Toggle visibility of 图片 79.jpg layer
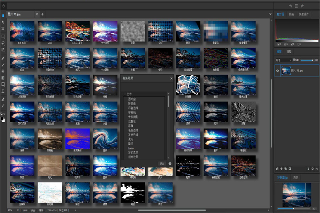Image resolution: width=320 pixels, height=213 pixels. coord(277,70)
